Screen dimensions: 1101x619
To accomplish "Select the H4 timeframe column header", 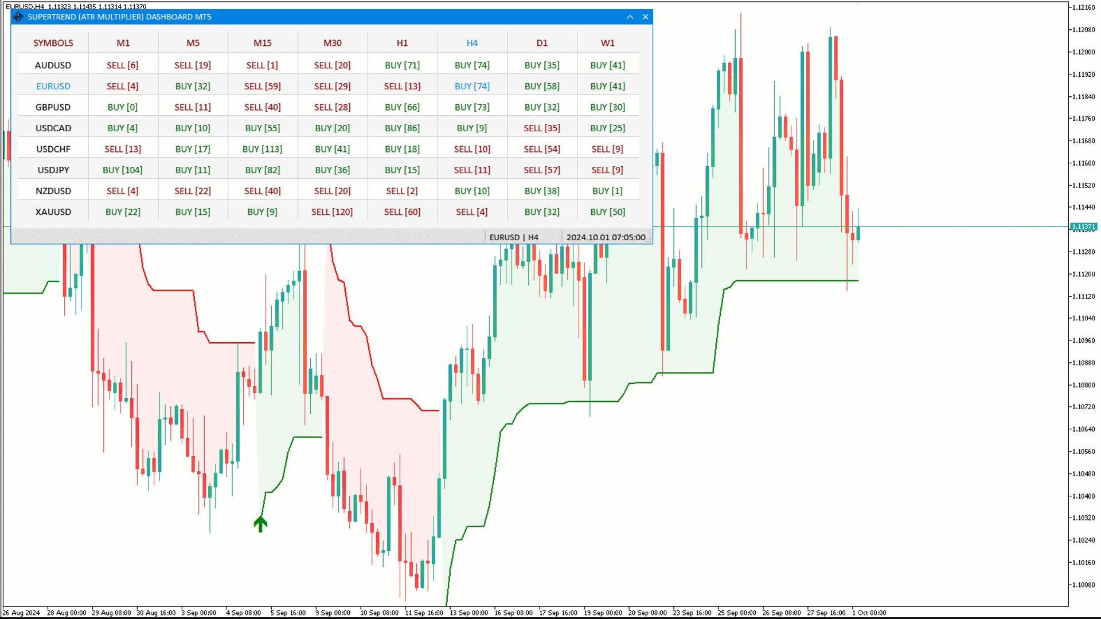I will [x=472, y=43].
